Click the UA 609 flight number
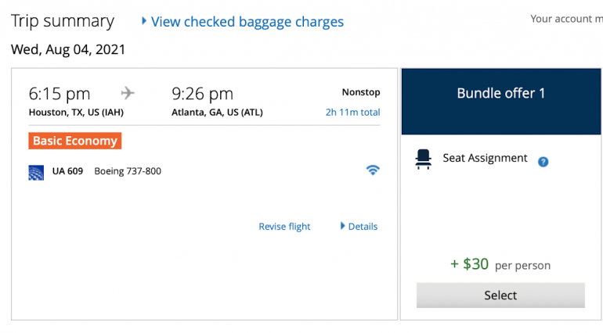603x333 pixels. (67, 171)
